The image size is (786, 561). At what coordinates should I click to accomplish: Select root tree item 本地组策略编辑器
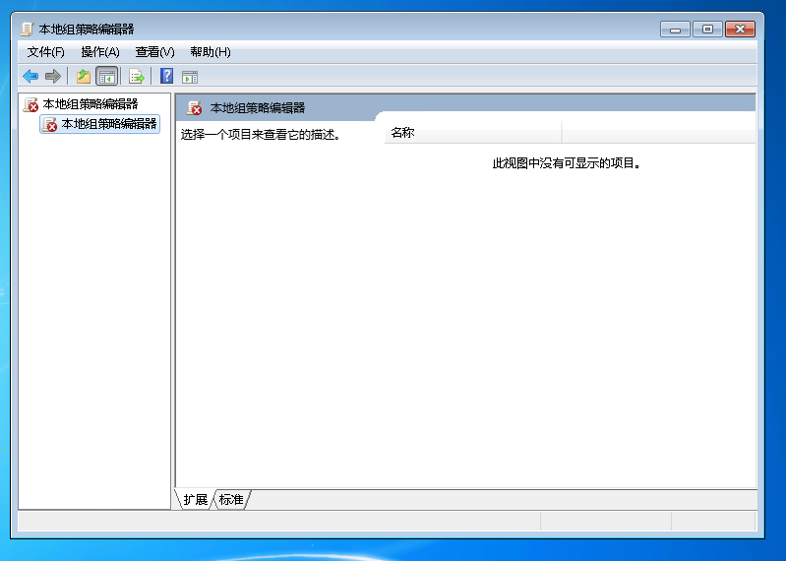91,104
